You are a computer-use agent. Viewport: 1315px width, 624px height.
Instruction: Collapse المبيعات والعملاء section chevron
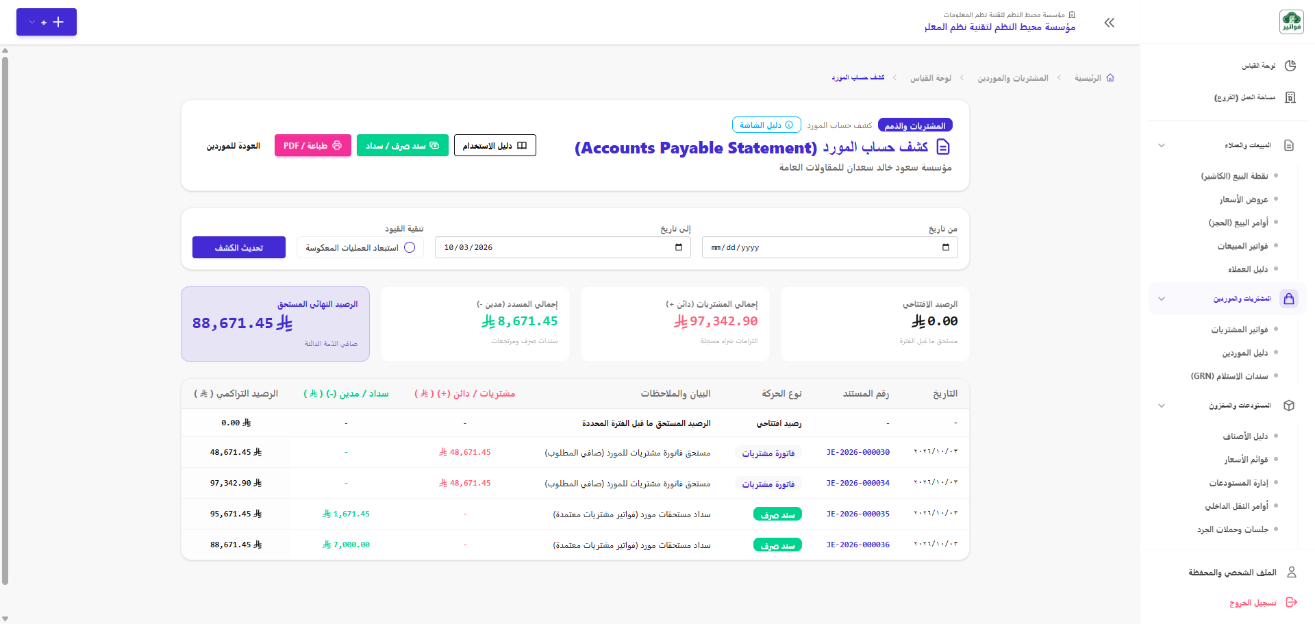coord(1162,145)
